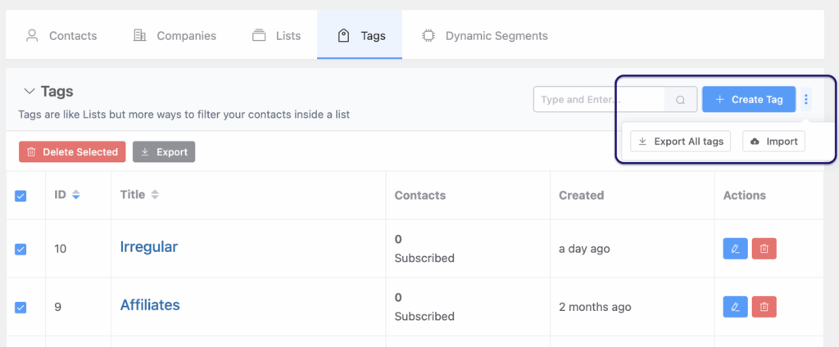Toggle the select-all header checkbox
The height and width of the screenshot is (347, 839).
[20, 196]
